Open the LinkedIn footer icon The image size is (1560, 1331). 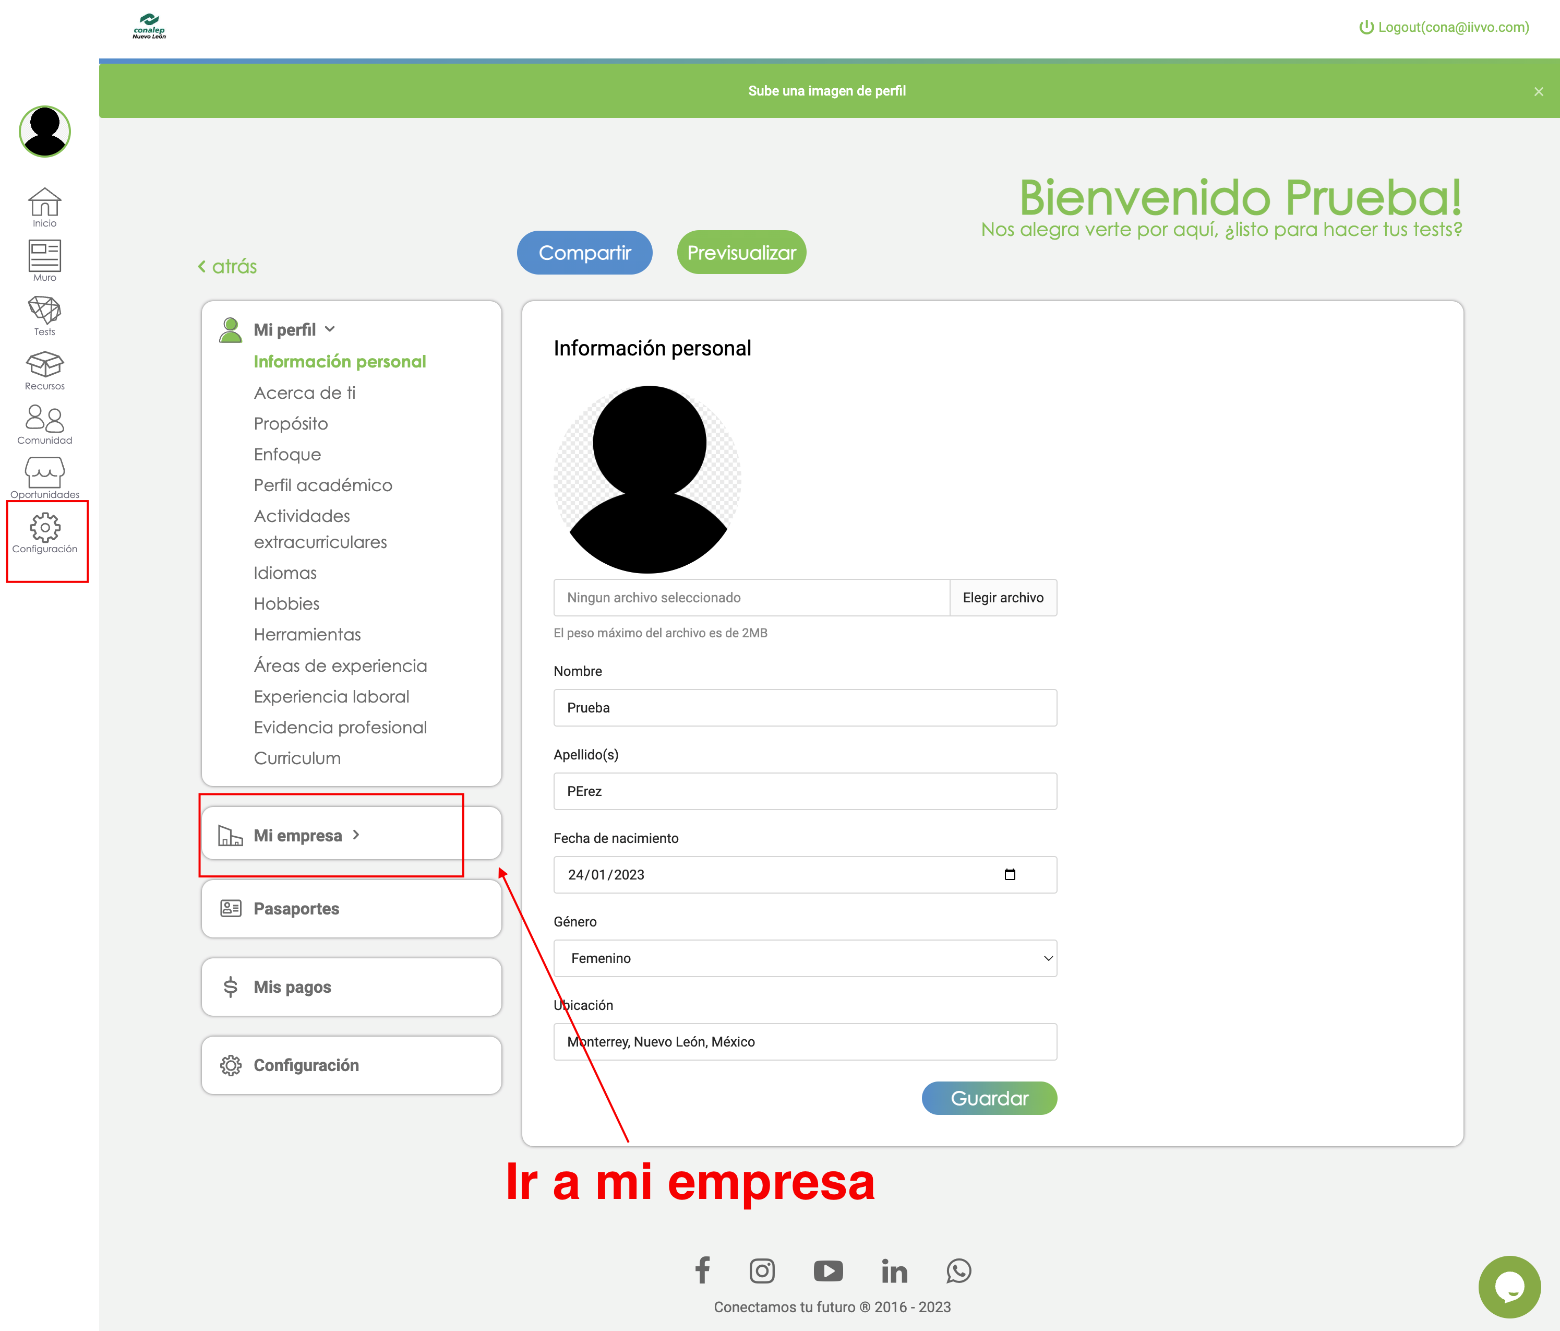coord(894,1271)
